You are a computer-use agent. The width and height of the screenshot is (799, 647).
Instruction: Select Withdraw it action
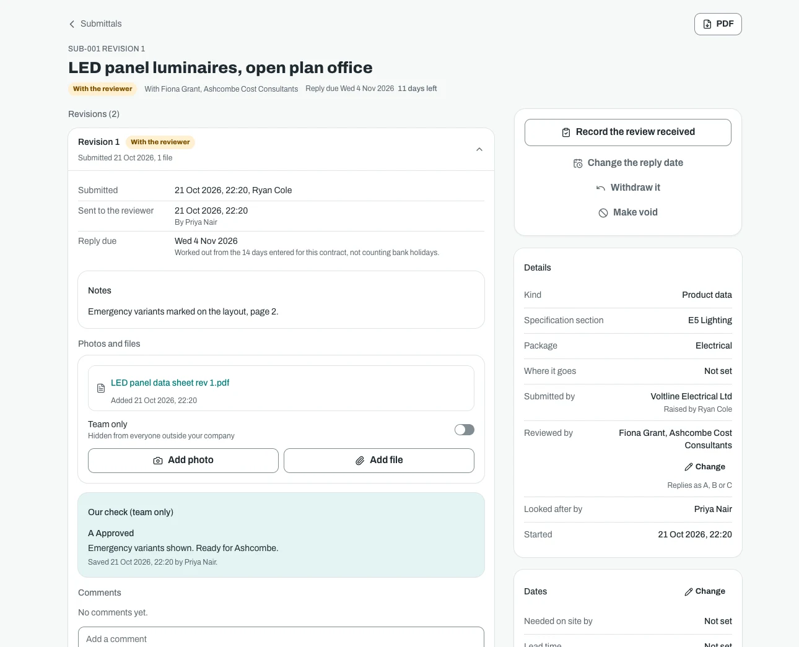tap(628, 188)
